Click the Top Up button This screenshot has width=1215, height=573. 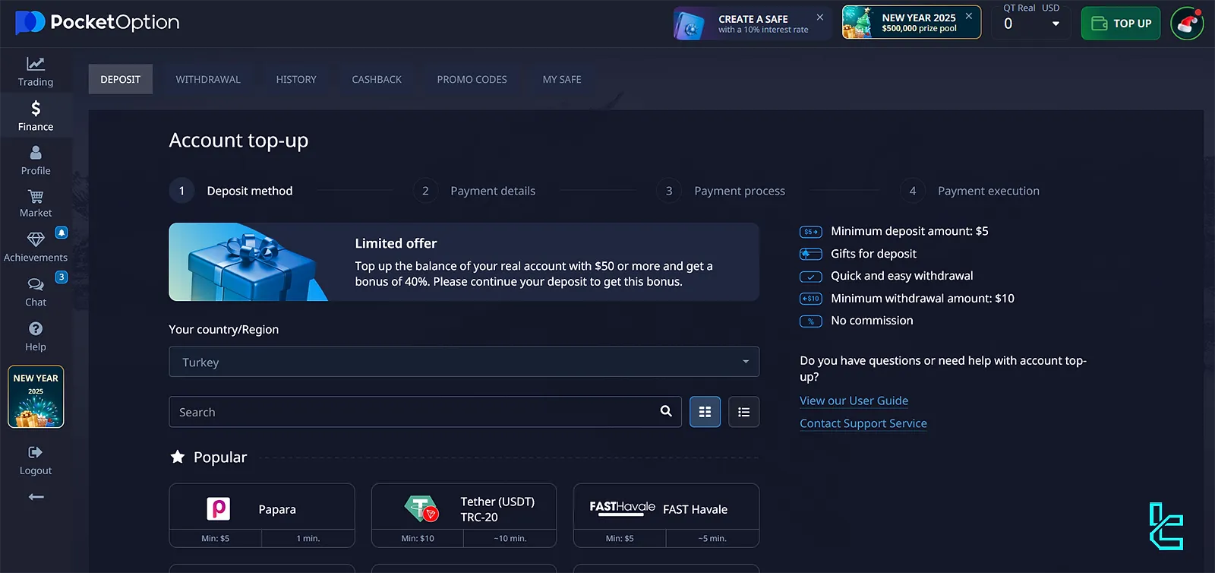tap(1121, 24)
